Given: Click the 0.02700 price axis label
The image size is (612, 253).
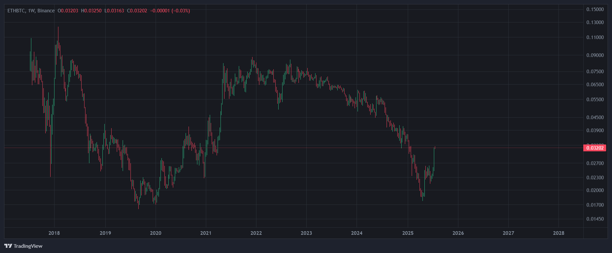Looking at the screenshot, I should tap(595, 163).
